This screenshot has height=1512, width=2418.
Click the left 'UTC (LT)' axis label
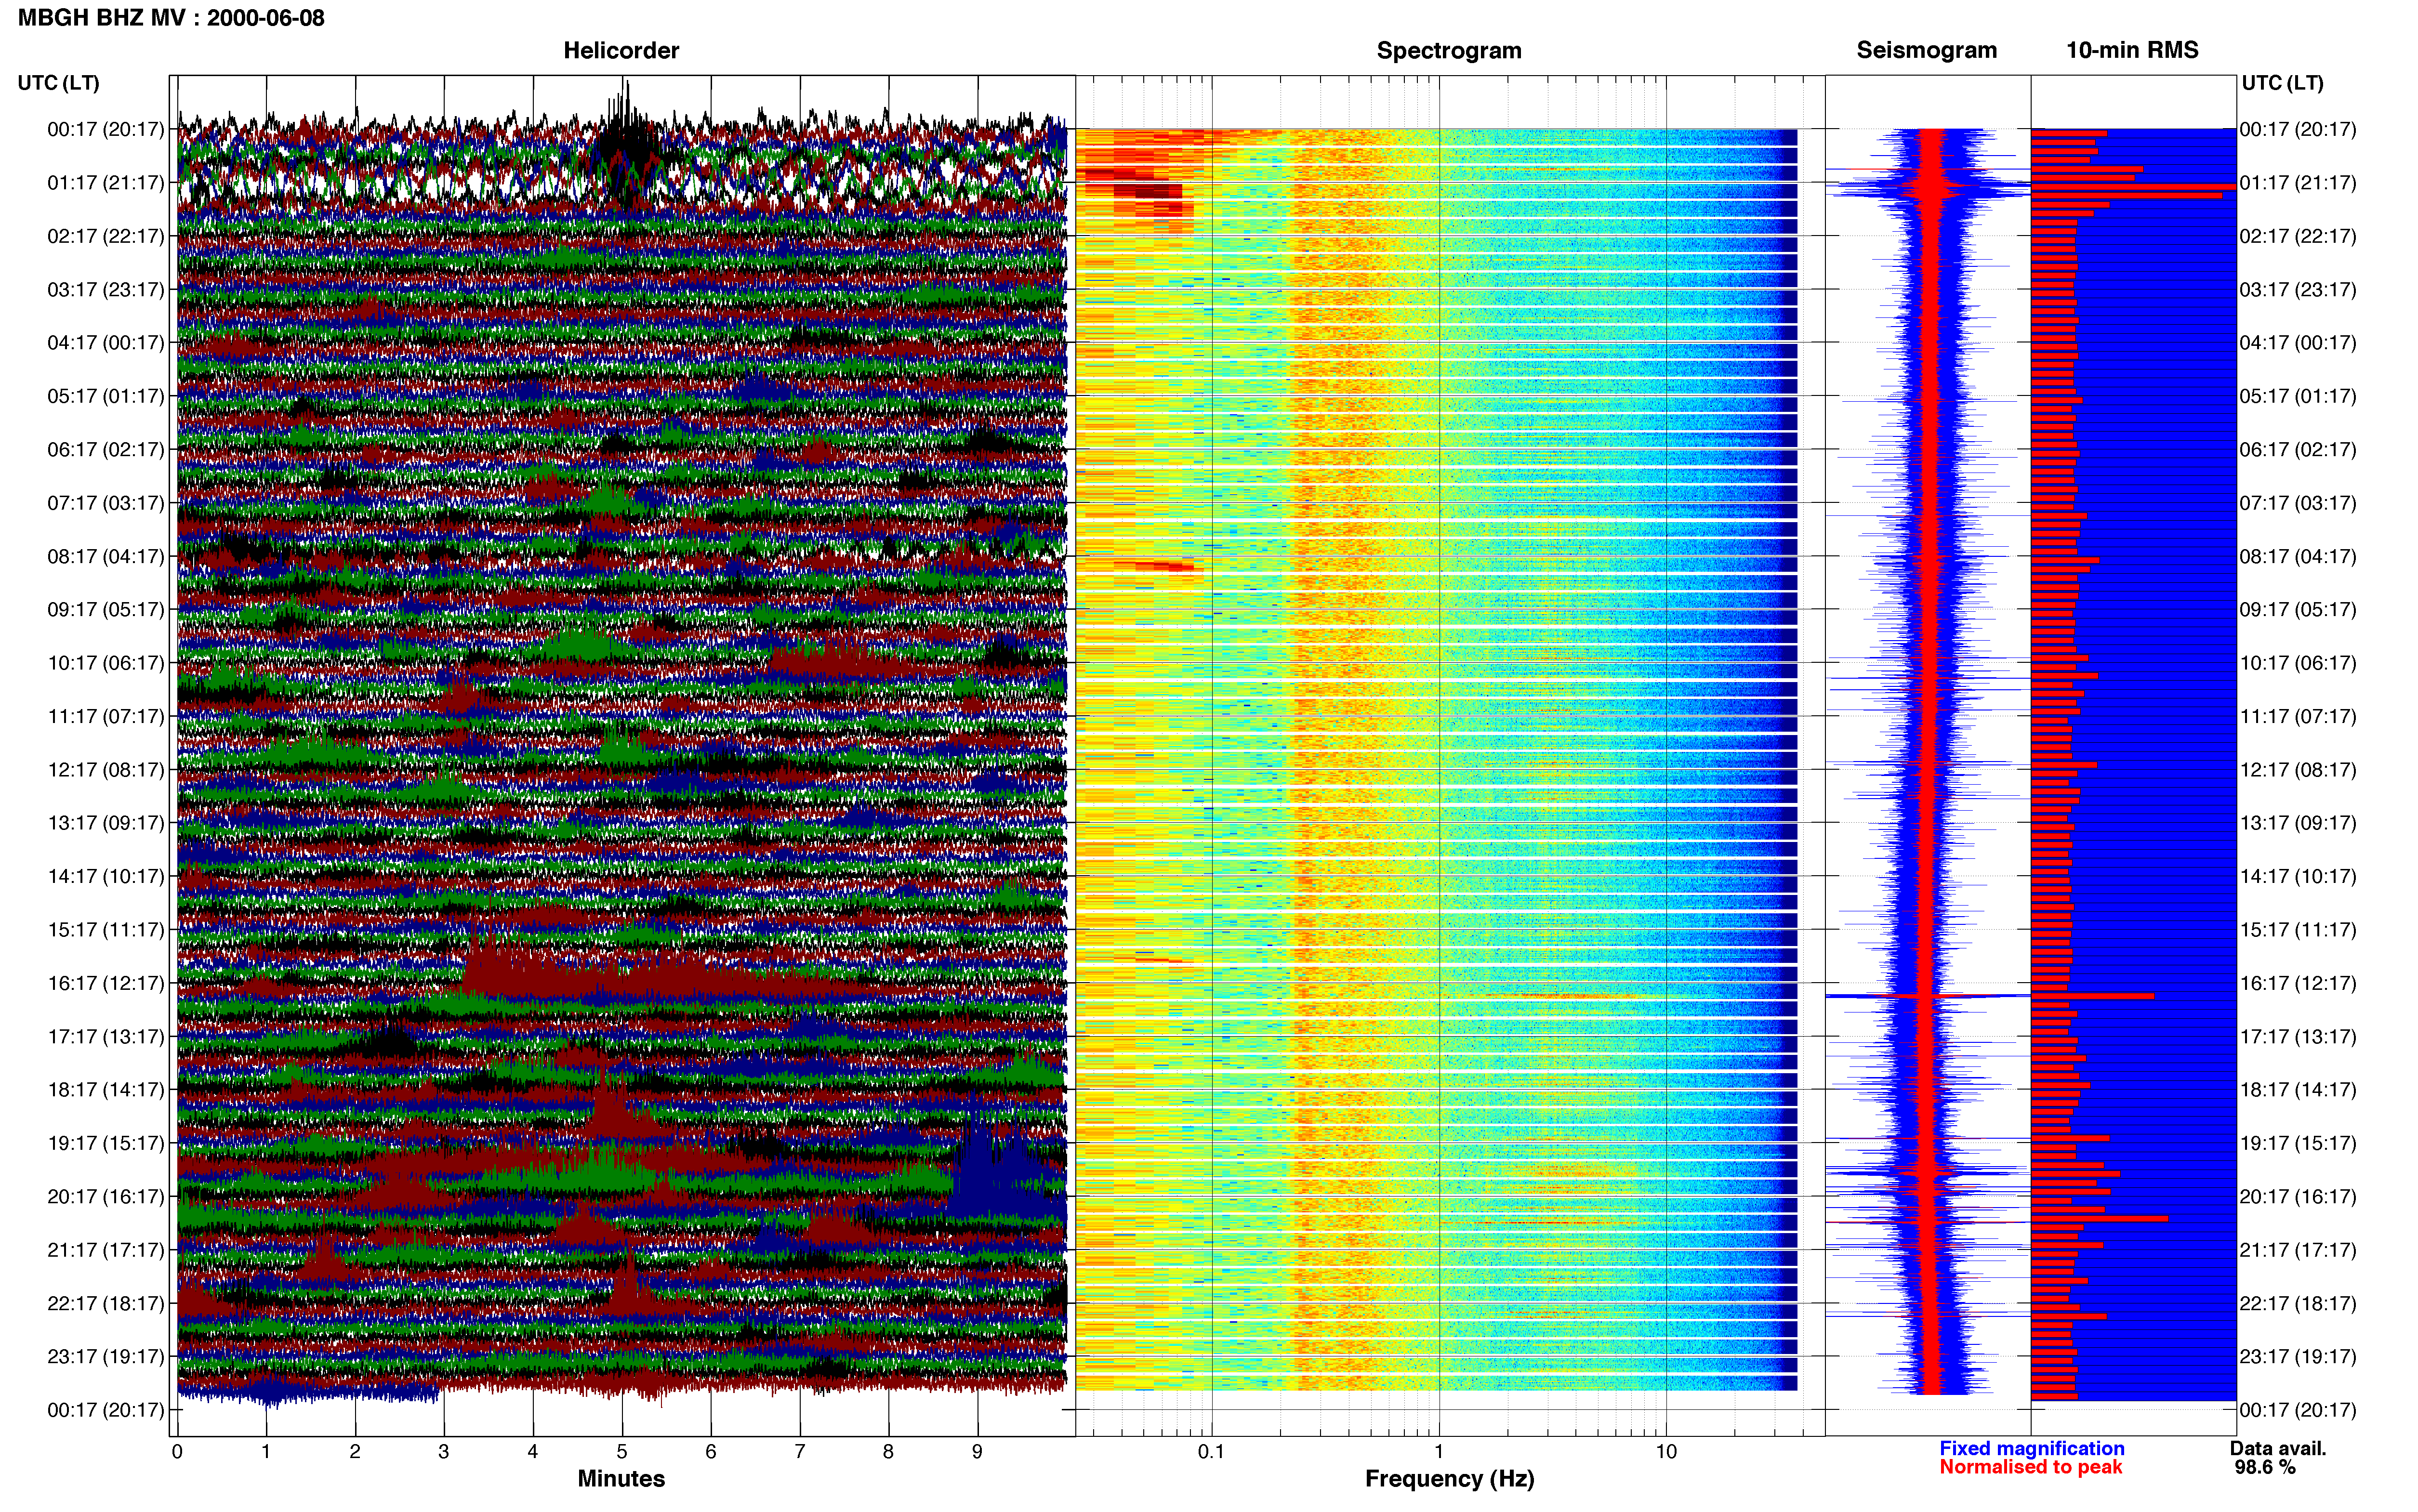pyautogui.click(x=59, y=82)
